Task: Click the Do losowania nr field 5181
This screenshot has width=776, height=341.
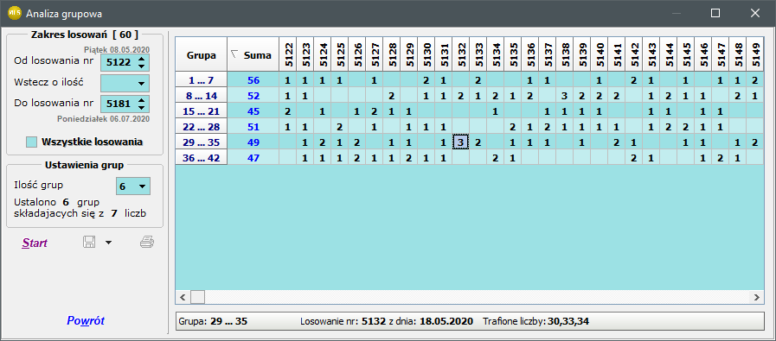Action: tap(119, 104)
